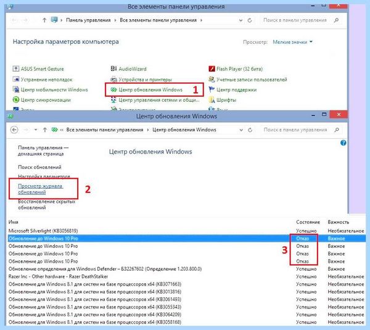370x330 pixels.
Task: Expand chevron after Все элементы панели управления
Action: pos(201,20)
